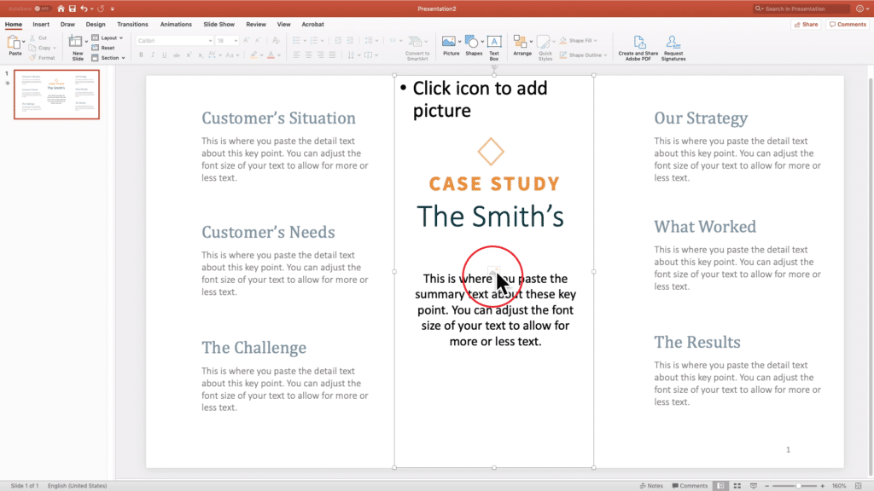Viewport: 874px width, 491px height.
Task: Toggle underline formatting
Action: [164, 55]
